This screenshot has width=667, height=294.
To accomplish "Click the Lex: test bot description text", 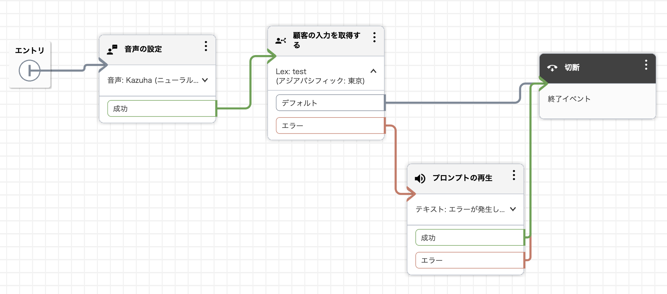I will pos(320,76).
